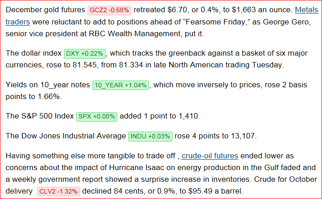Click the "RBC Wealth Management" text
The width and height of the screenshot is (322, 199).
(135, 33)
